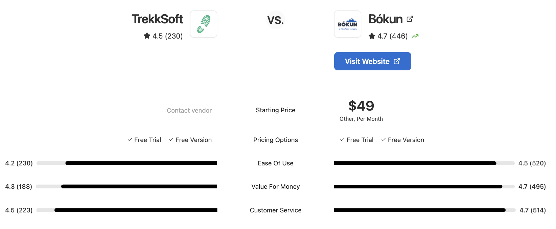The width and height of the screenshot is (556, 229).
Task: Click the TrekkSoft footprint logo
Action: (x=203, y=24)
